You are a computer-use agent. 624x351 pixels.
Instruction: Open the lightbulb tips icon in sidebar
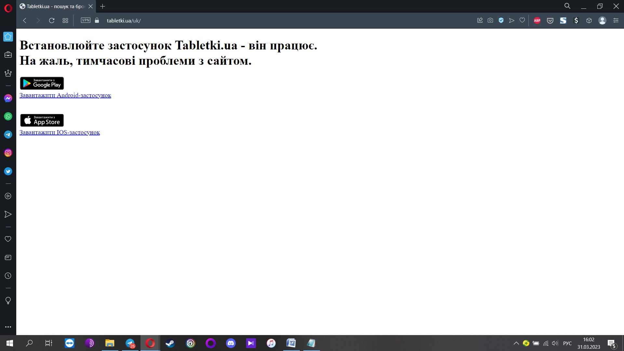[8, 301]
